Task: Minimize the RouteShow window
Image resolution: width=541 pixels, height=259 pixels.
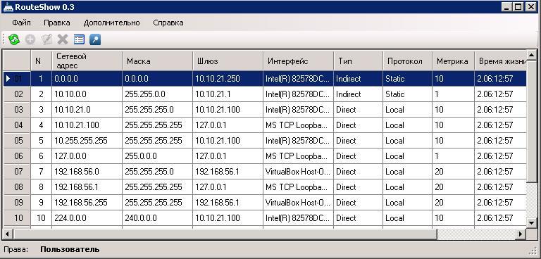Action: 506,7
